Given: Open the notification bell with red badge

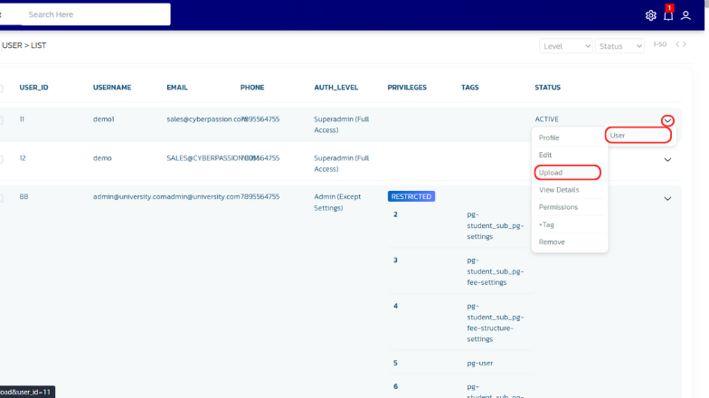Looking at the screenshot, I should click(668, 15).
